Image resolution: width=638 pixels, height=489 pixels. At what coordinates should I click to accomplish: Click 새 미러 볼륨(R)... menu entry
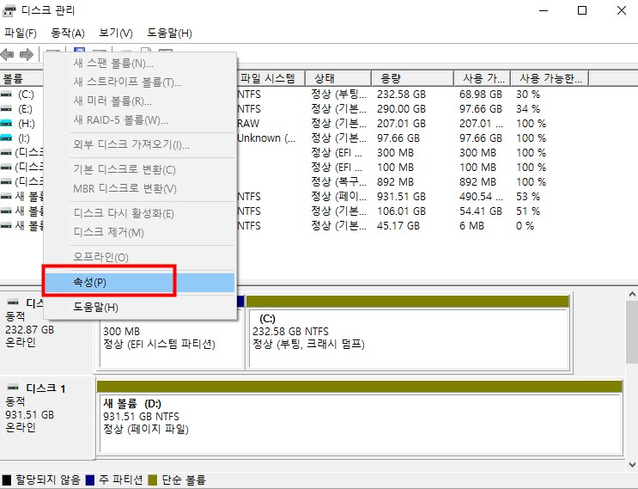(x=140, y=101)
